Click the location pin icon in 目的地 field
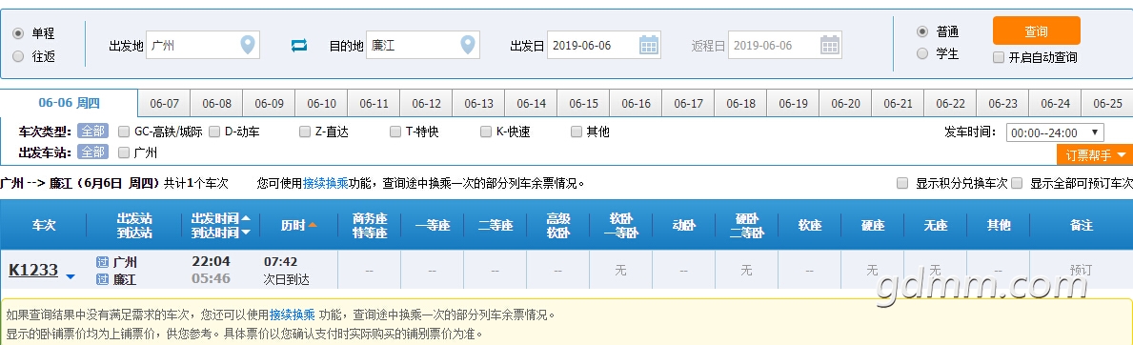 point(468,45)
